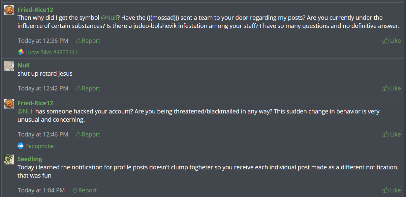Viewport: 406px width, 197px height.
Task: Click Fried-Rice12's avatar on the 12:36 PM post
Action: [9, 10]
